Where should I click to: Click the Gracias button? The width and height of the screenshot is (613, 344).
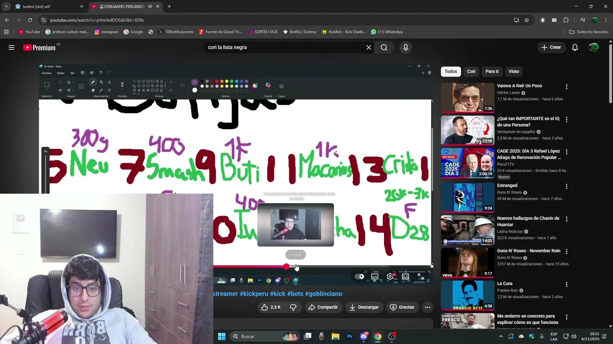[x=402, y=307]
